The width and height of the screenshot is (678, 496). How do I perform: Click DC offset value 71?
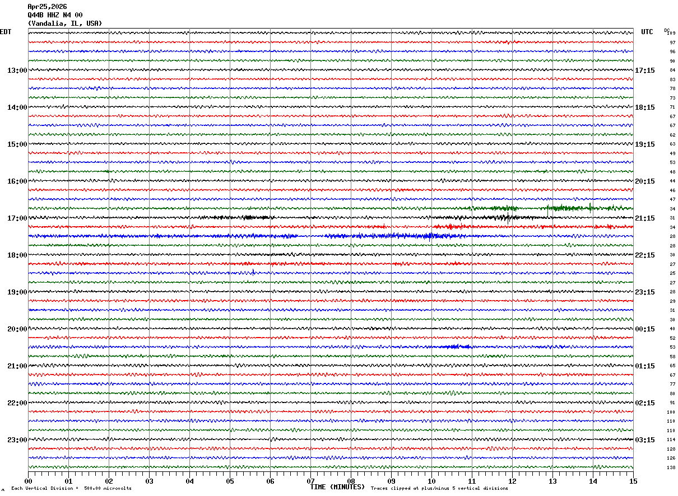672,107
